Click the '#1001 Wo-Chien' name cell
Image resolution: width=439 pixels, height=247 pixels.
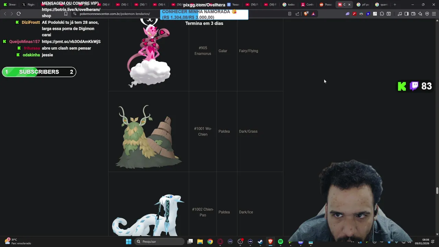click(203, 131)
